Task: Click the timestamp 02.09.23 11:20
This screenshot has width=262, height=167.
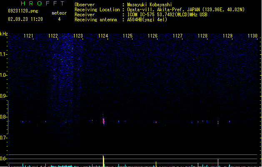Action: click(25, 19)
